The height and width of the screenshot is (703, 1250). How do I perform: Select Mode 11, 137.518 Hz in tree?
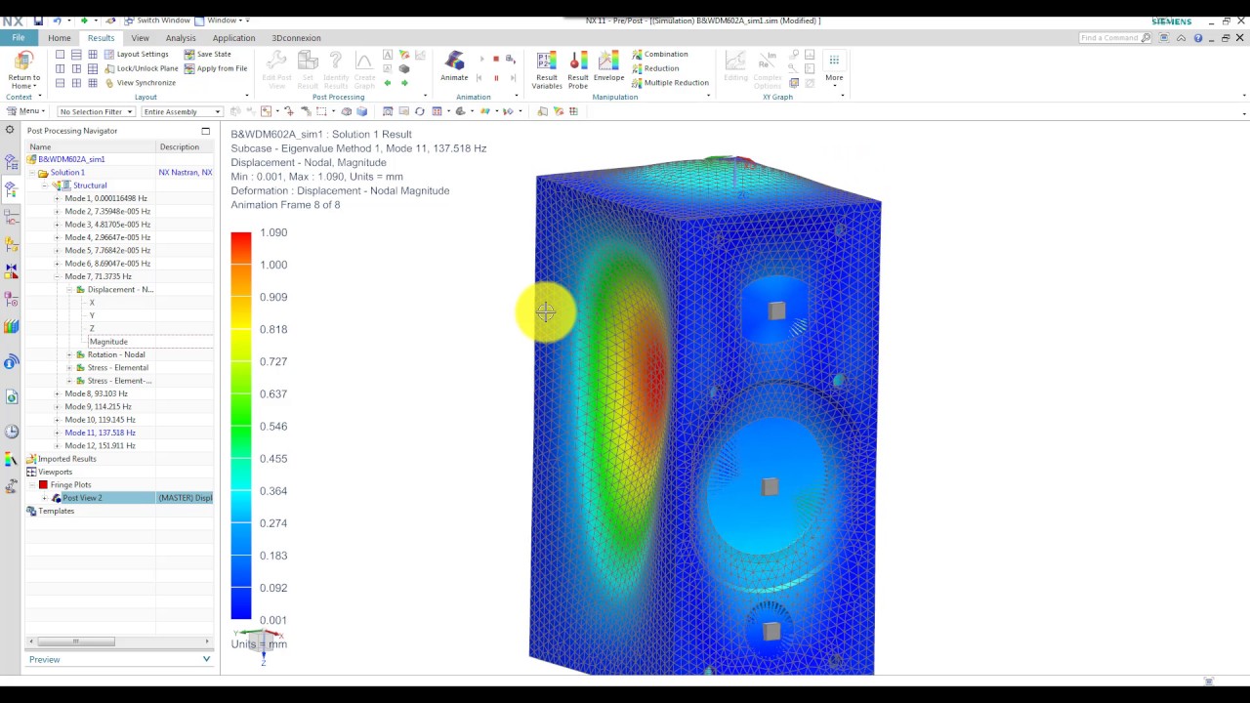pos(100,433)
